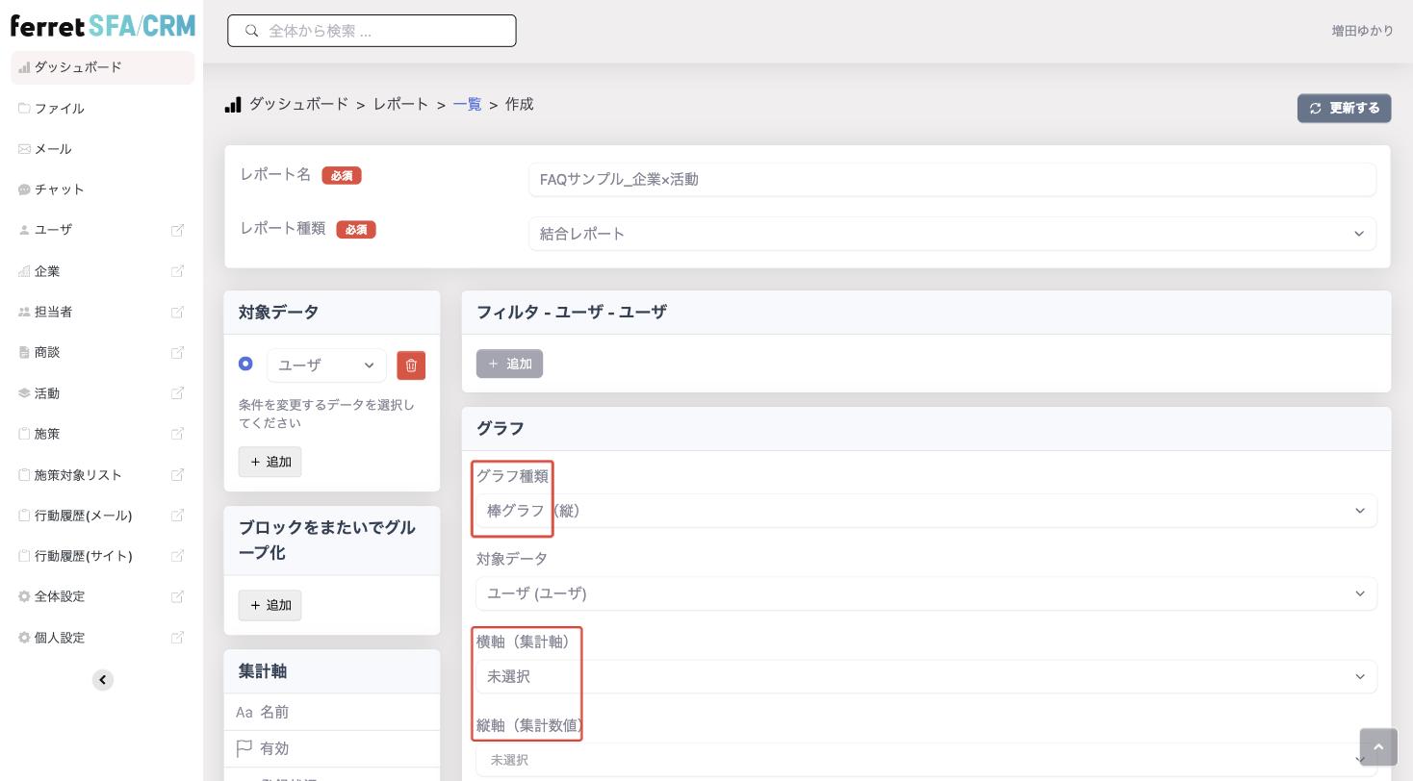
Task: Open external link icon beside 施策対象リスト
Action: [x=177, y=474]
